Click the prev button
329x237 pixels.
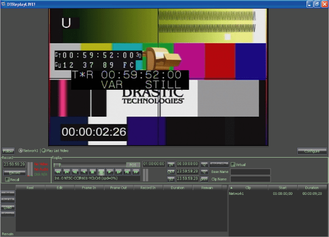click(204, 179)
